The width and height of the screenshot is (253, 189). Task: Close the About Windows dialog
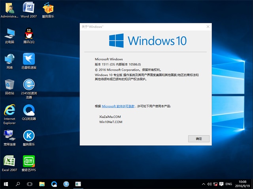208,26
